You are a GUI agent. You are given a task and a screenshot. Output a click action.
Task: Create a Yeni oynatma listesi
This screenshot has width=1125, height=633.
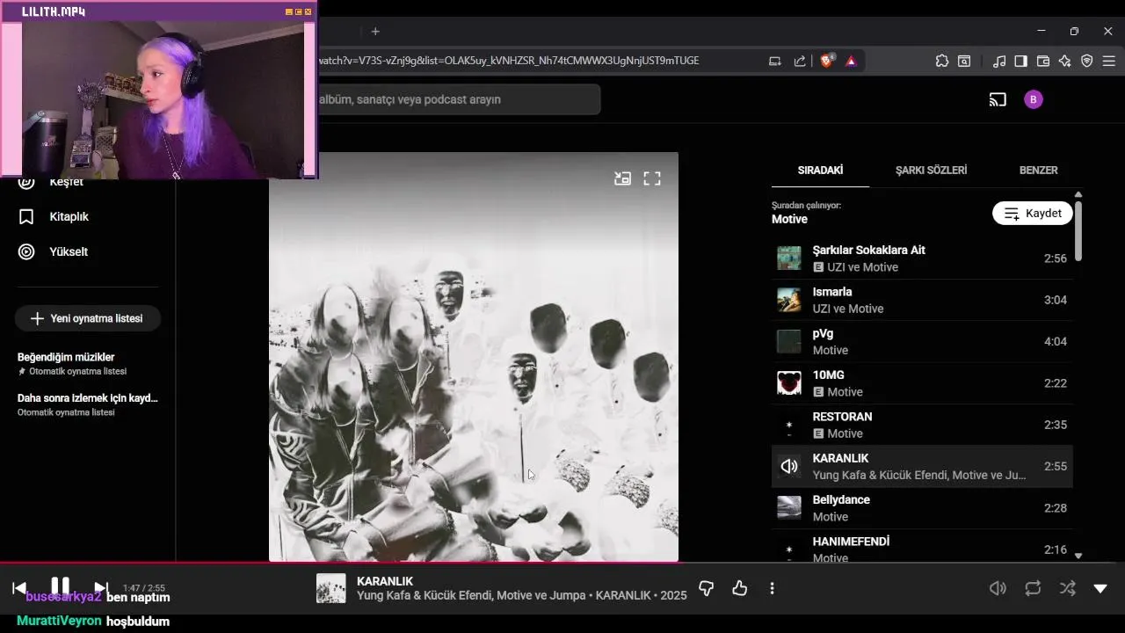pos(87,318)
